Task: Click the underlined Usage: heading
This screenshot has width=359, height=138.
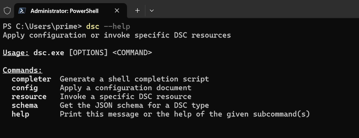Action: tap(16, 53)
